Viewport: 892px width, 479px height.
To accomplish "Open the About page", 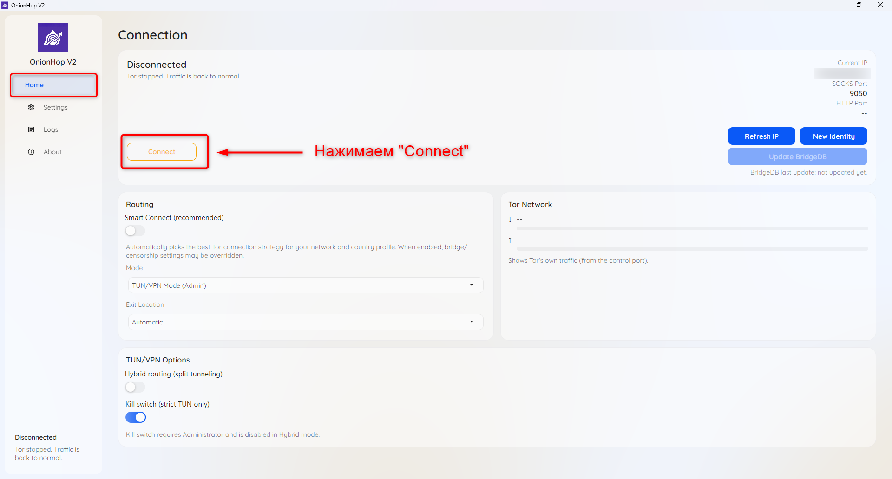I will point(53,152).
